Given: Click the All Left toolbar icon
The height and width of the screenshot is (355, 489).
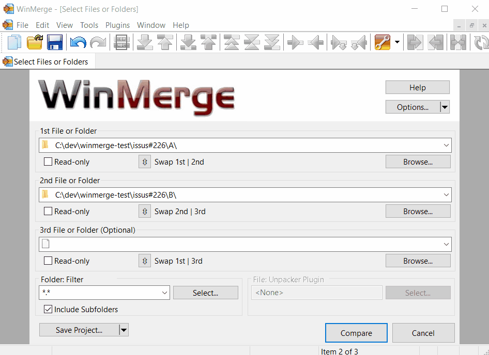Looking at the screenshot, I should (x=436, y=42).
